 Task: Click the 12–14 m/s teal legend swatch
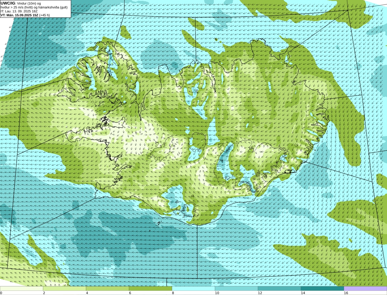coord(279,288)
